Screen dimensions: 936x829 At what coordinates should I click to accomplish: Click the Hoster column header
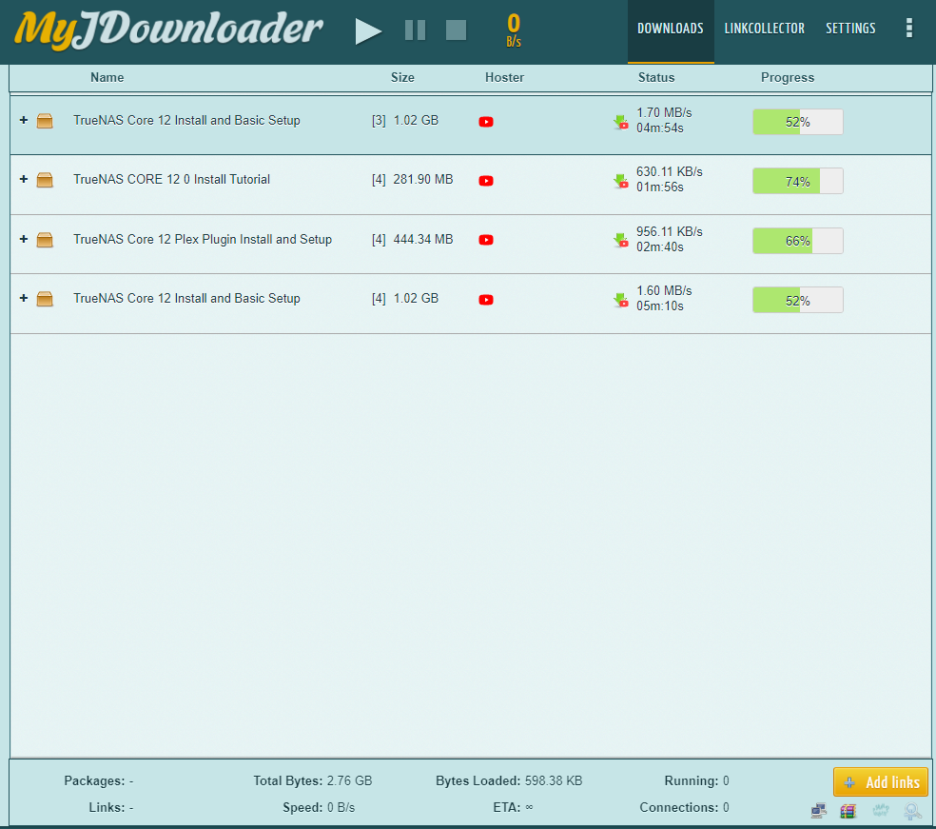click(504, 78)
